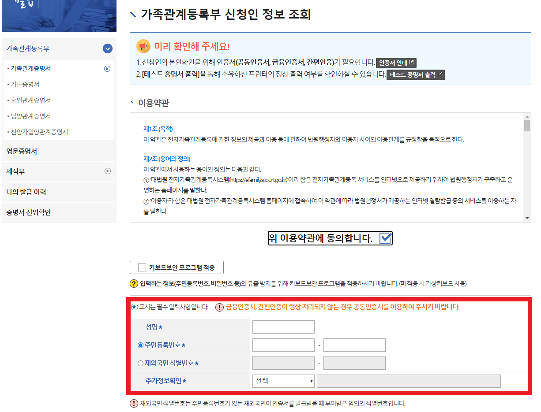The width and height of the screenshot is (541, 412).
Task: Click the 제2조 (용어의 정의) heading
Action: pyautogui.click(x=167, y=159)
